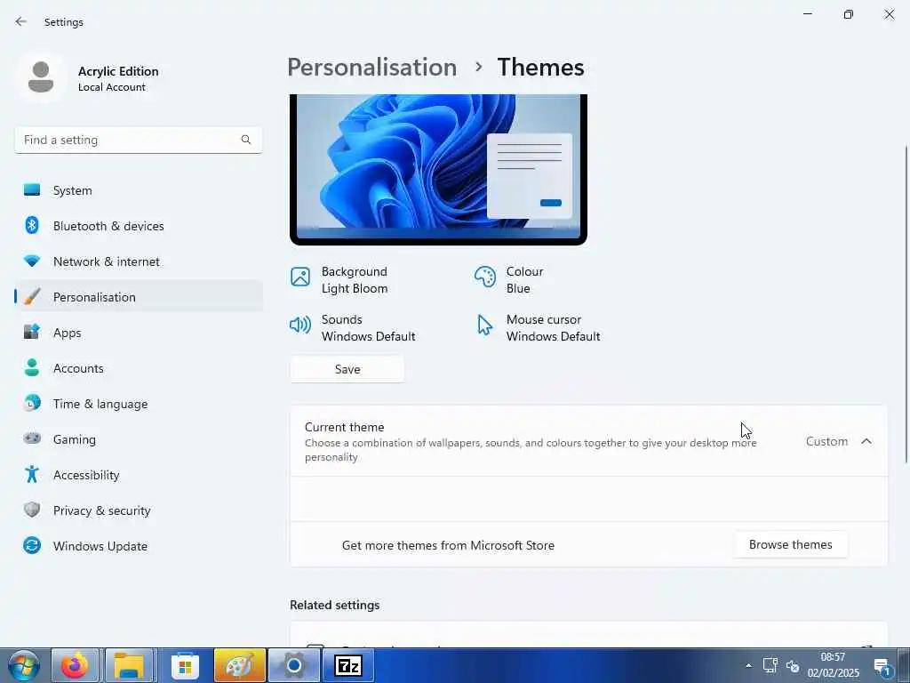The image size is (910, 683).
Task: Show hidden tray icons arrow
Action: point(748,665)
